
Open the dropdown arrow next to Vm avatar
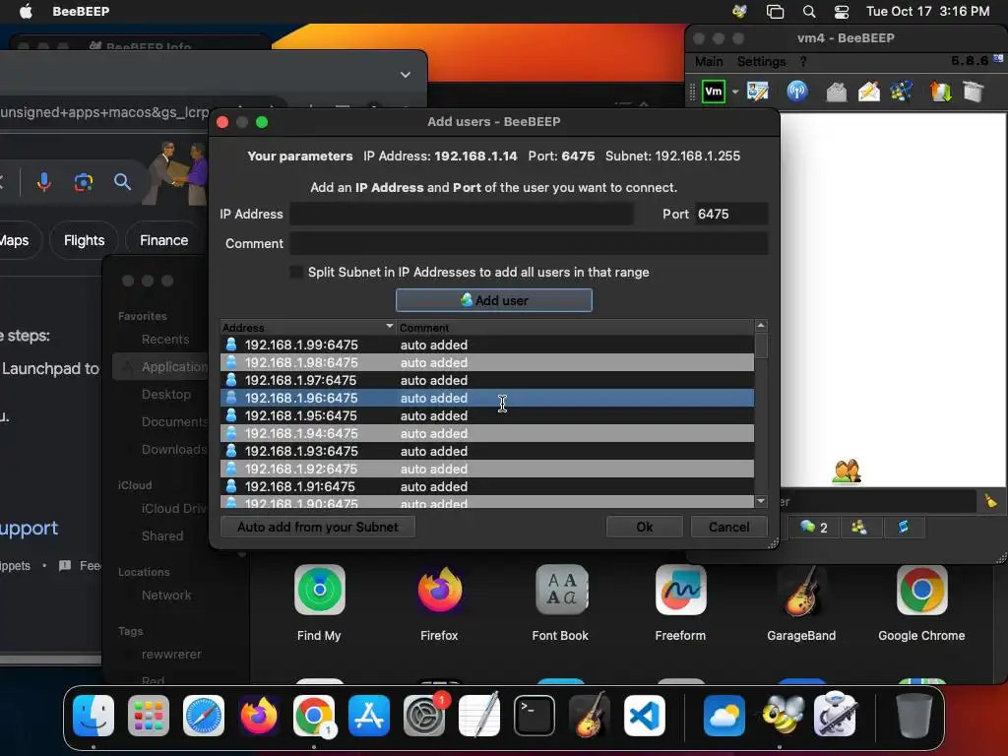735,92
